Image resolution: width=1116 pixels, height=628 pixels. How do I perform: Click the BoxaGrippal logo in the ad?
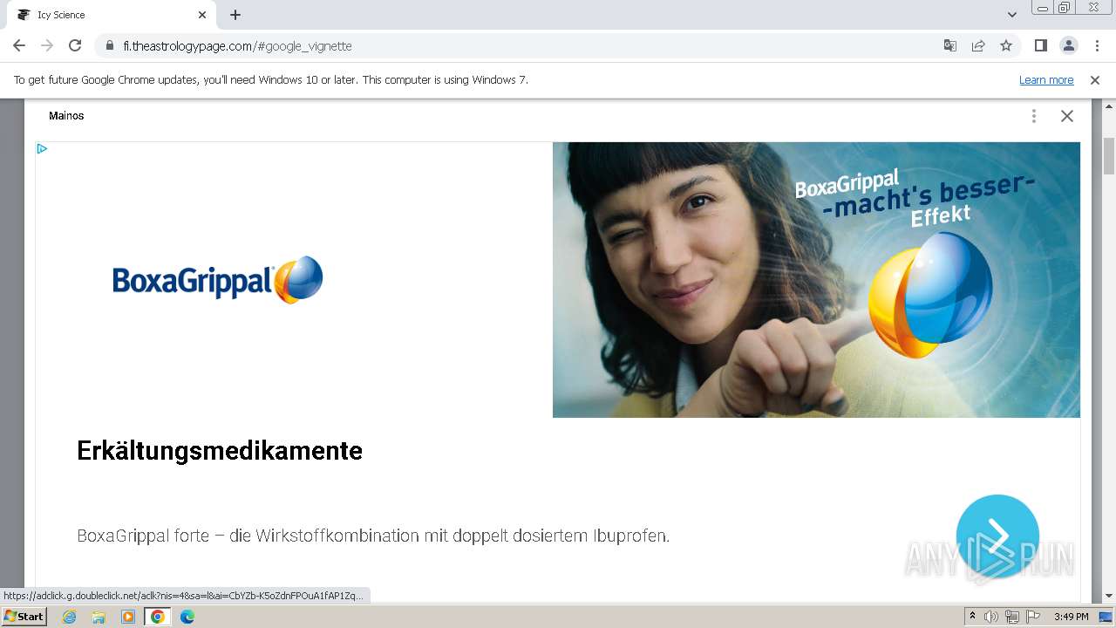click(x=218, y=280)
